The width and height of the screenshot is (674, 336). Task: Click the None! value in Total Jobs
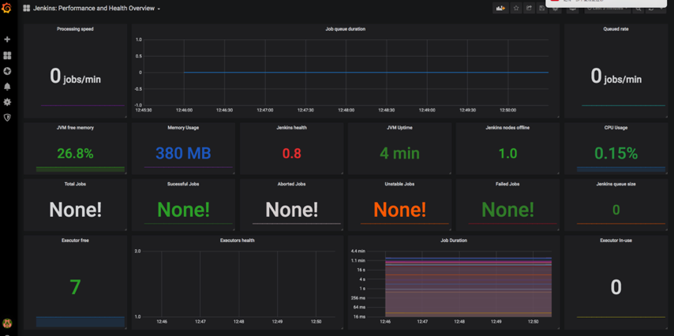click(75, 210)
